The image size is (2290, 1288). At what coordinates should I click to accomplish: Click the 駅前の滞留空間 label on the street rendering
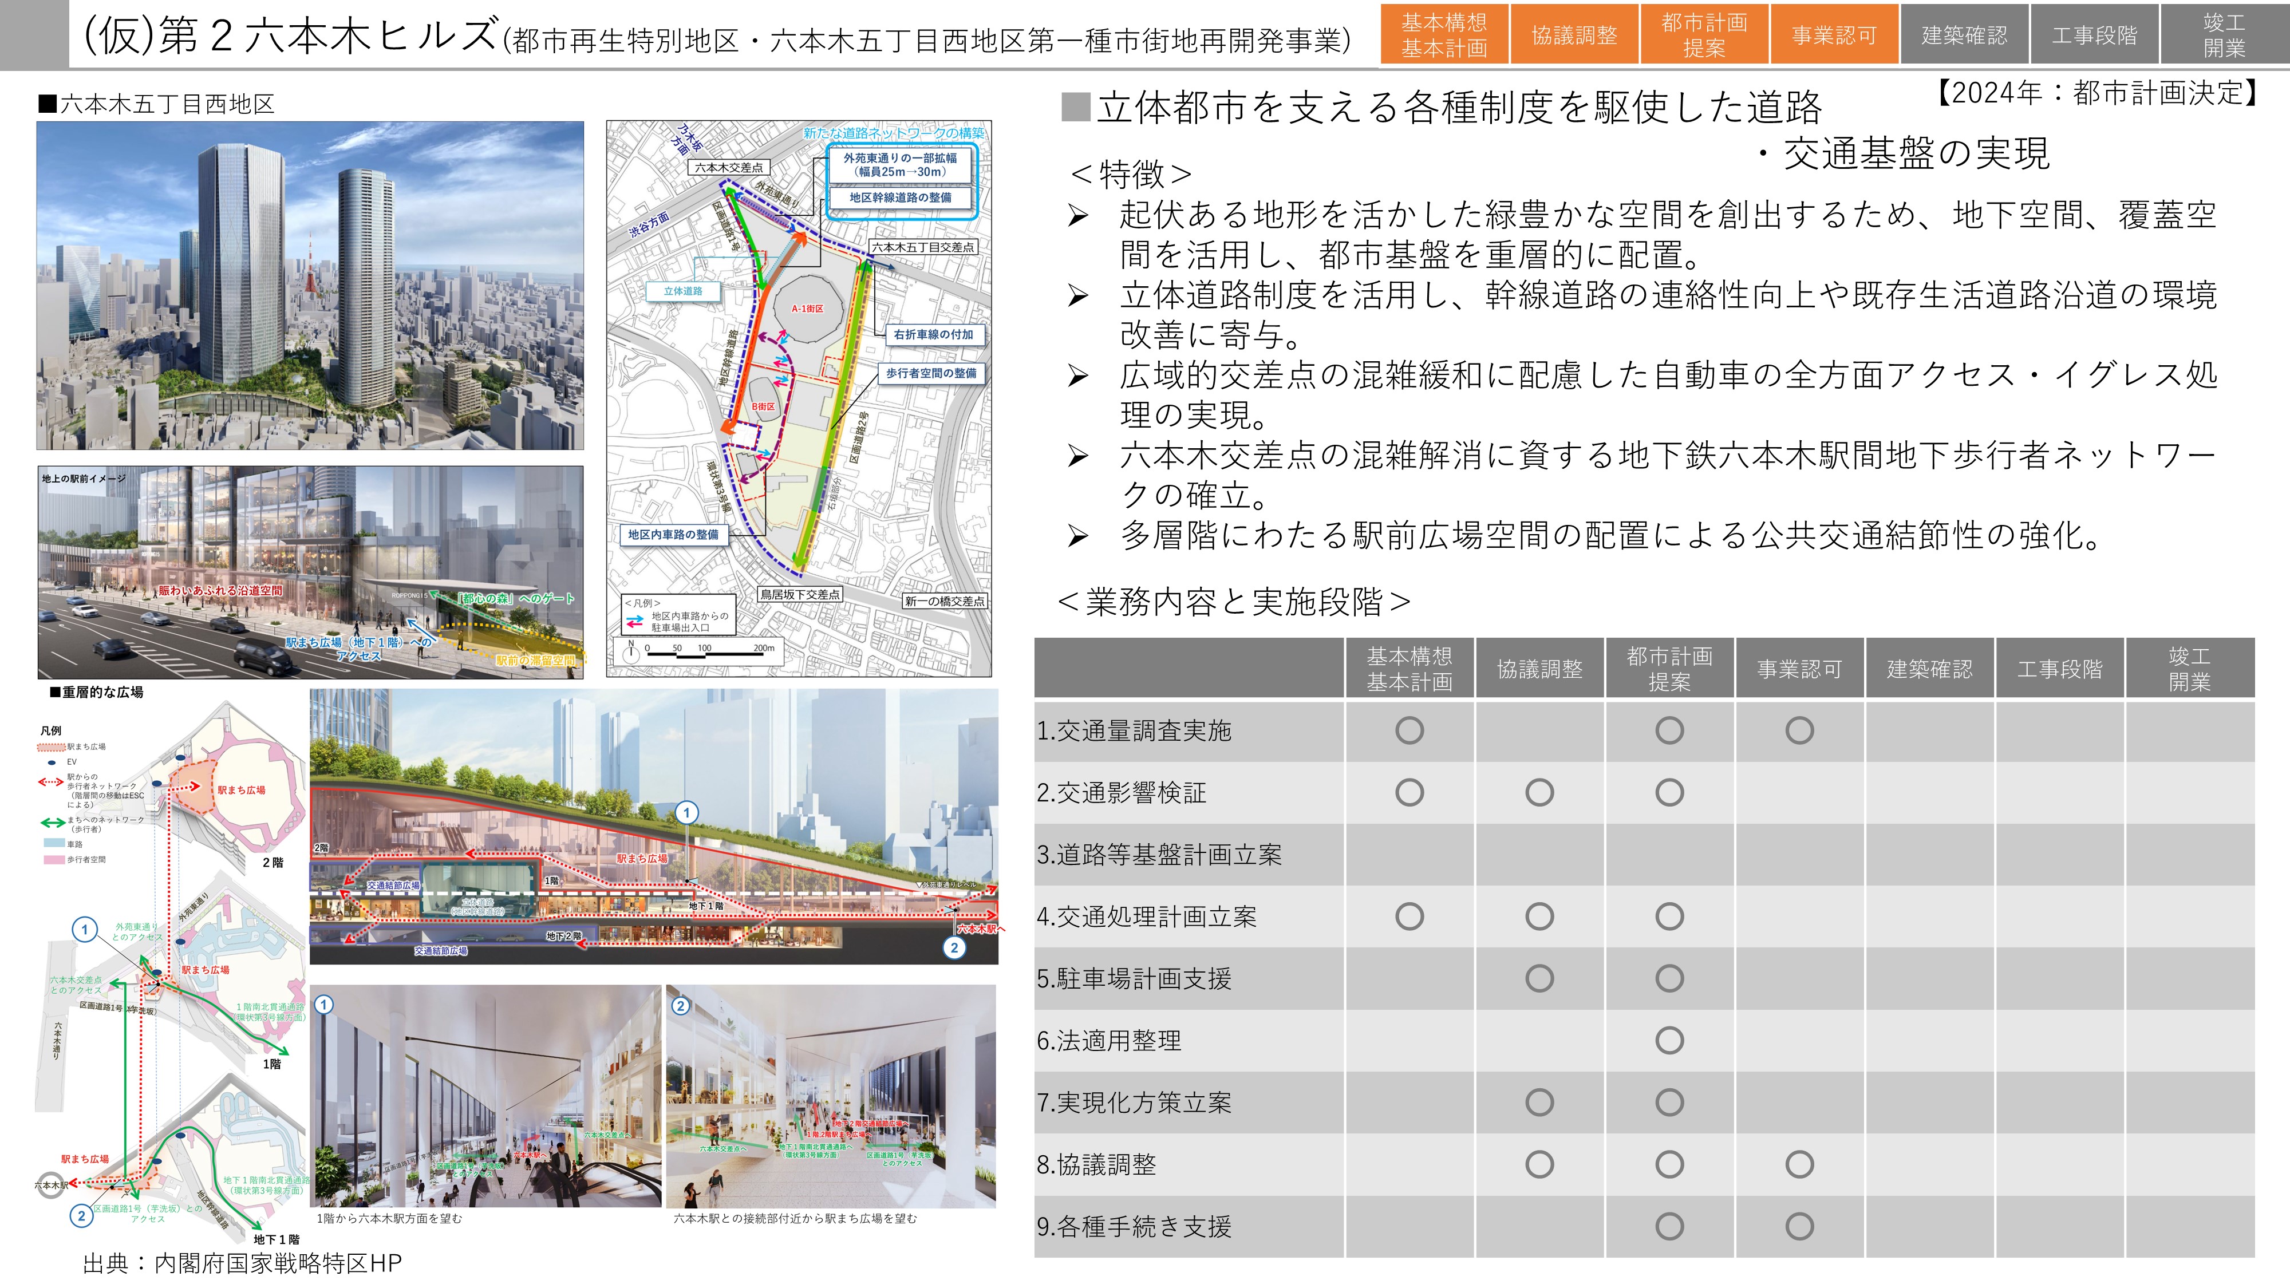pyautogui.click(x=535, y=661)
